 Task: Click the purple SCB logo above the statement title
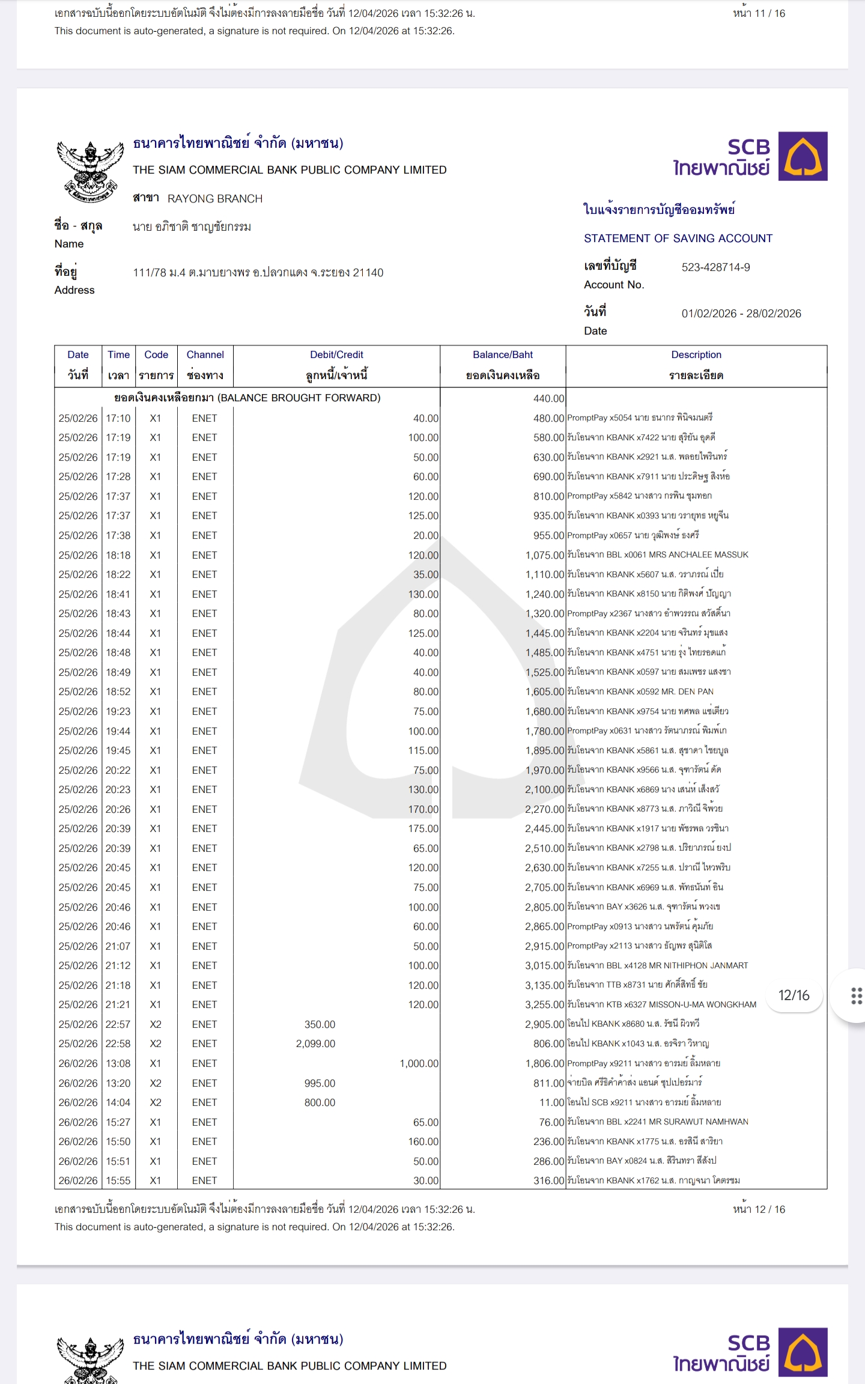tap(803, 156)
